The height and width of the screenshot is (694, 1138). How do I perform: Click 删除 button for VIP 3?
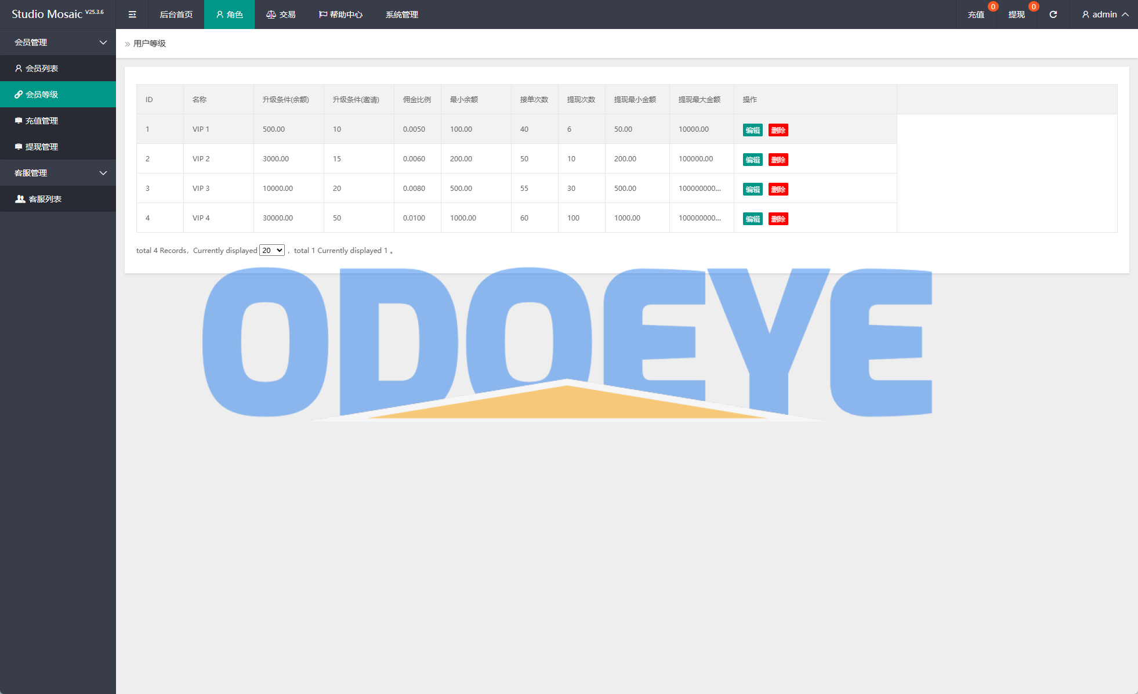tap(778, 189)
